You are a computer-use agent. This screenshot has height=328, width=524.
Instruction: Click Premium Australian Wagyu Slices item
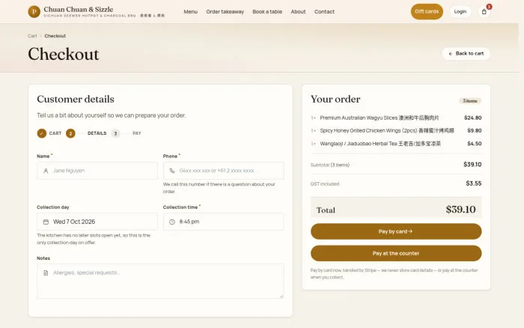(380, 118)
